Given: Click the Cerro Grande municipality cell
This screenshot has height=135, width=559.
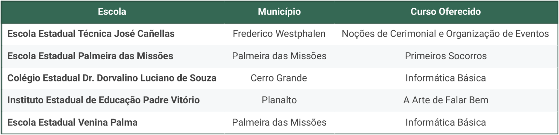Looking at the screenshot, I should click(279, 78).
